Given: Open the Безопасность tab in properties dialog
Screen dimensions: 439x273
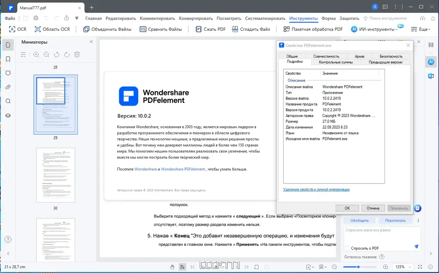Looking at the screenshot, I should pos(391,56).
